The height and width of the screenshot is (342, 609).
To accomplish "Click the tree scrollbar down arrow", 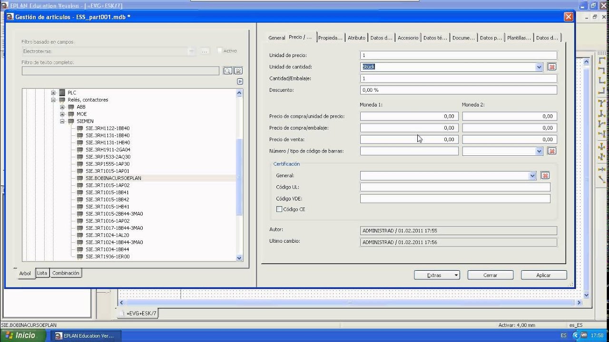I will (239, 258).
